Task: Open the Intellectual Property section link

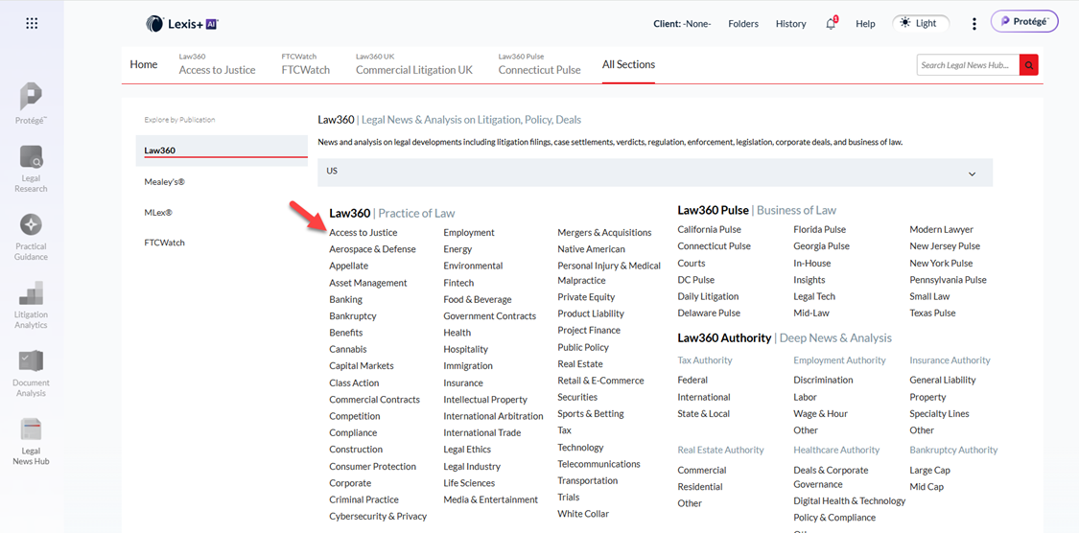Action: pos(485,399)
